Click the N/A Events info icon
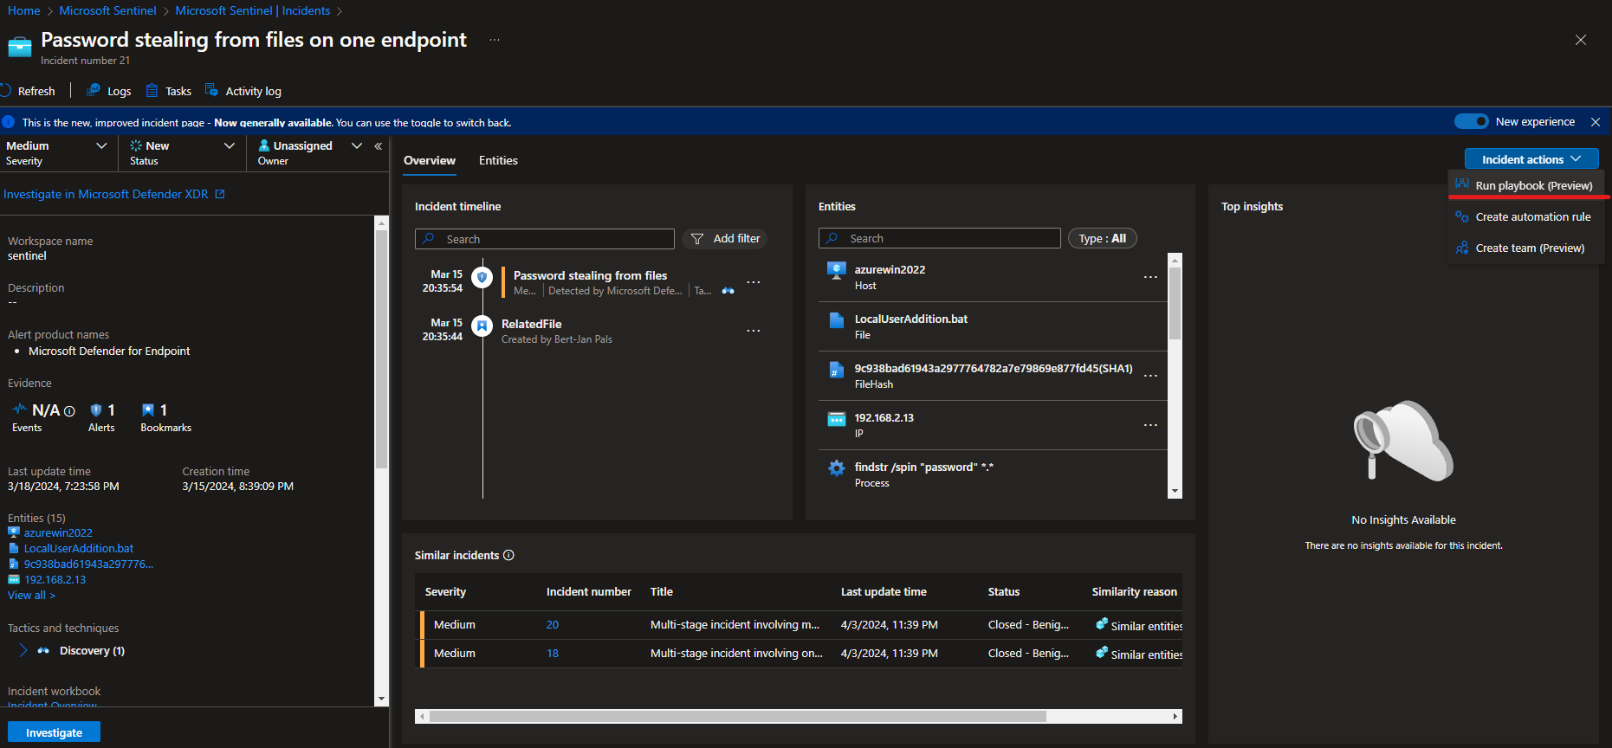 [69, 411]
